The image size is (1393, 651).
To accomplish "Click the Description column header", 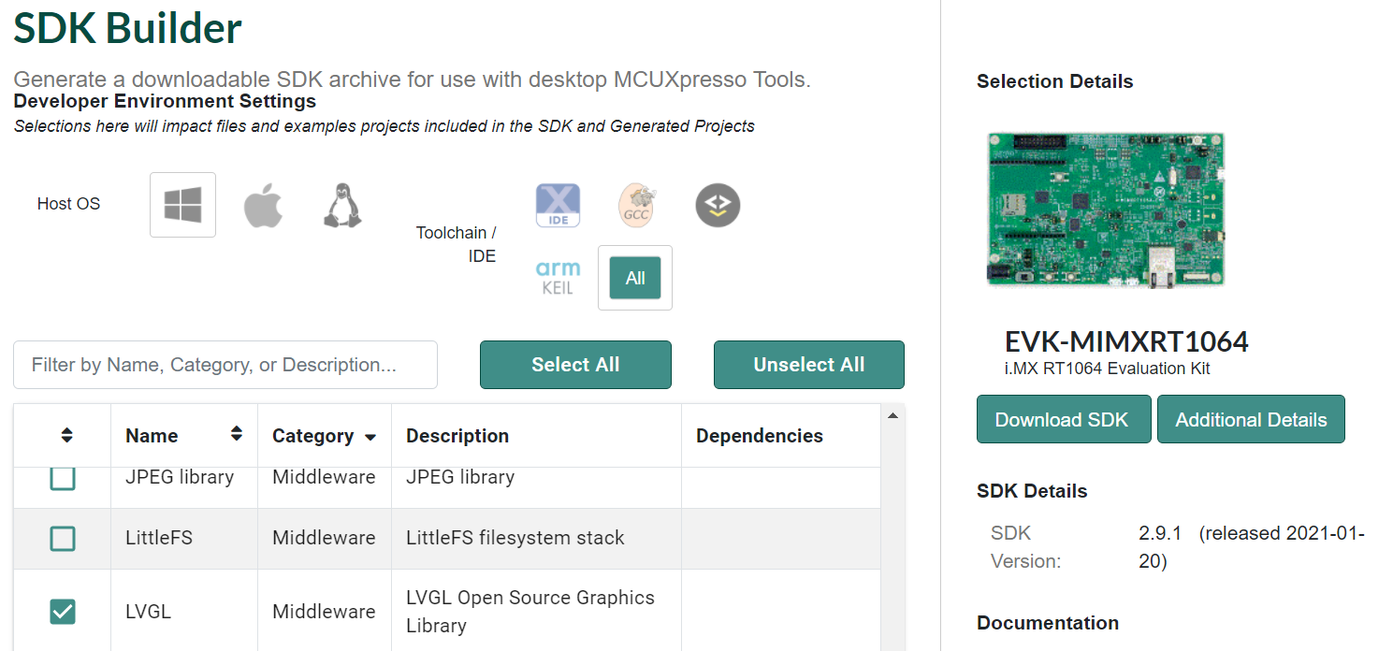I will tap(457, 435).
